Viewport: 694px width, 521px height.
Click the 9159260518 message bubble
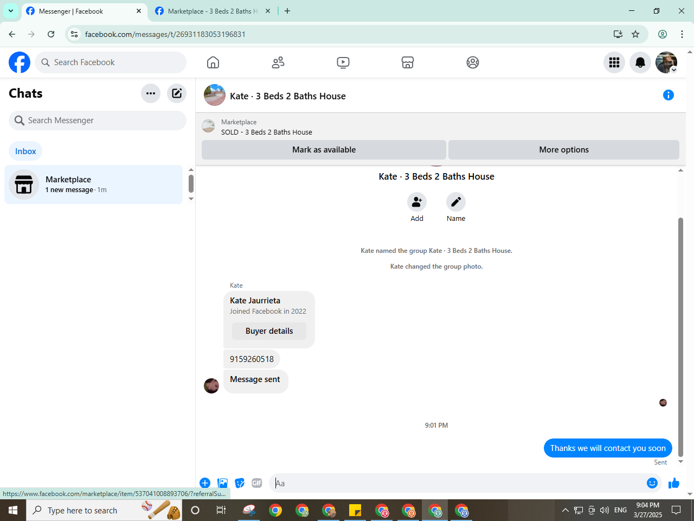(252, 359)
